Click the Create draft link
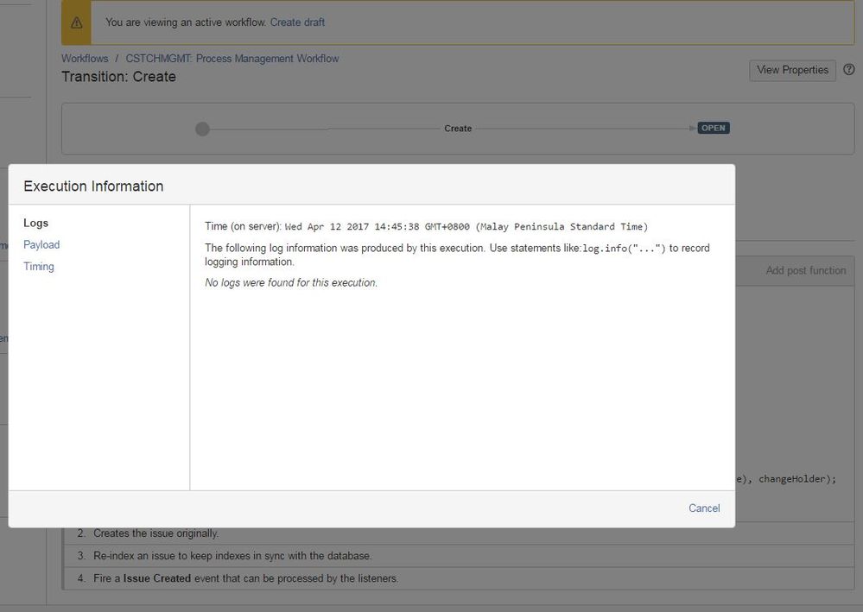 coord(297,22)
